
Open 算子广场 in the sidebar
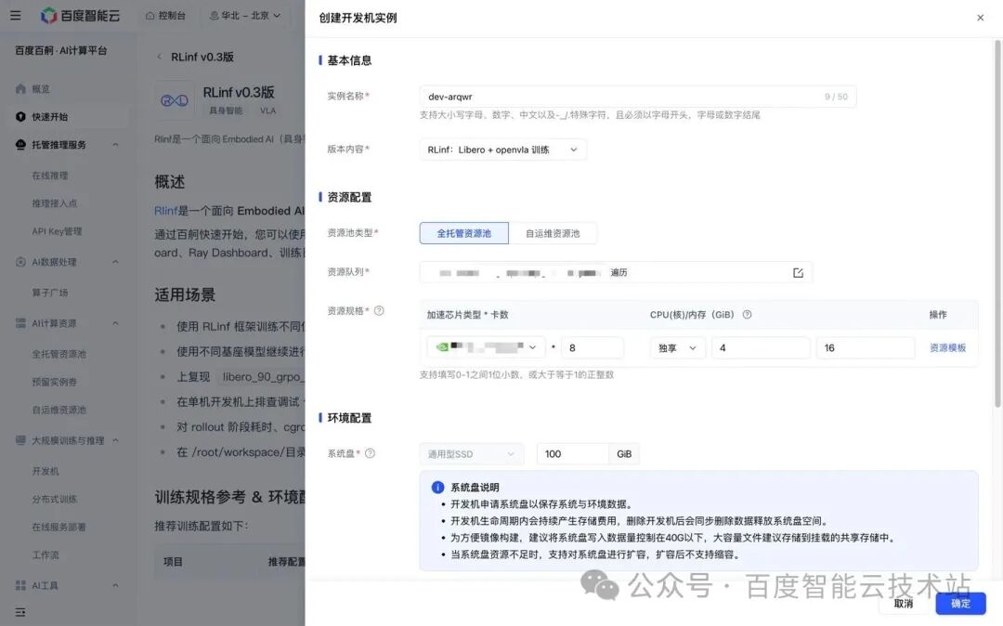click(x=50, y=293)
